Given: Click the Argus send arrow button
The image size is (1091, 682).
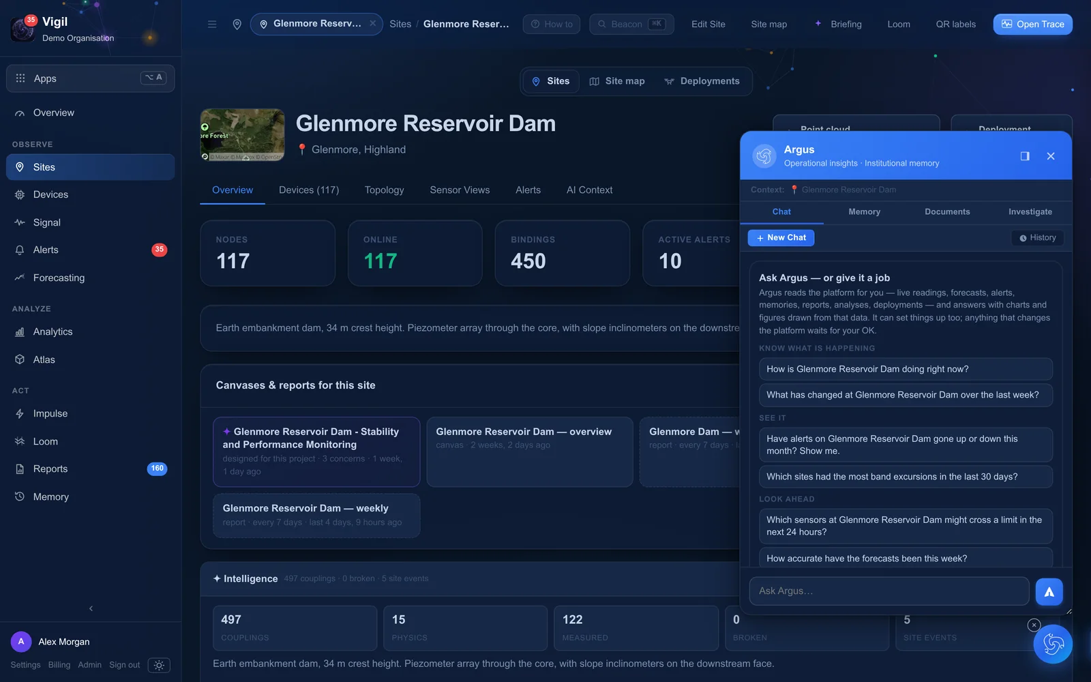Looking at the screenshot, I should pos(1049,592).
